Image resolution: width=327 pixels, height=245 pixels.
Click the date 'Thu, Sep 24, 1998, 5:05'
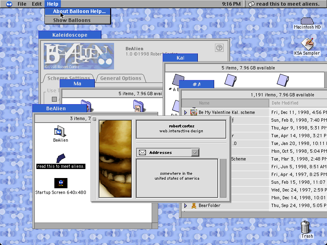[x=299, y=206]
